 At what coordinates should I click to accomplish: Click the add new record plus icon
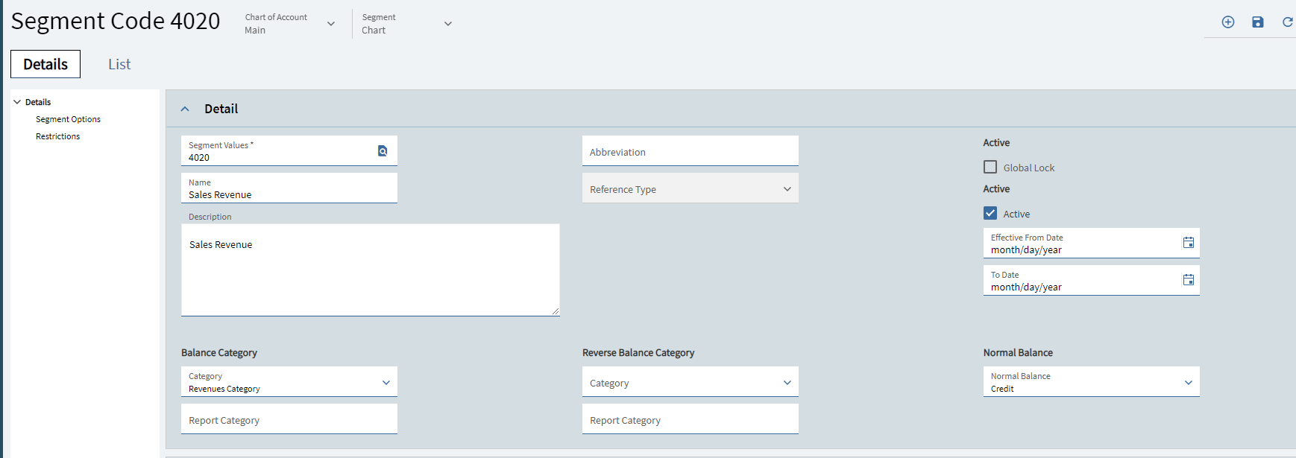[1228, 22]
